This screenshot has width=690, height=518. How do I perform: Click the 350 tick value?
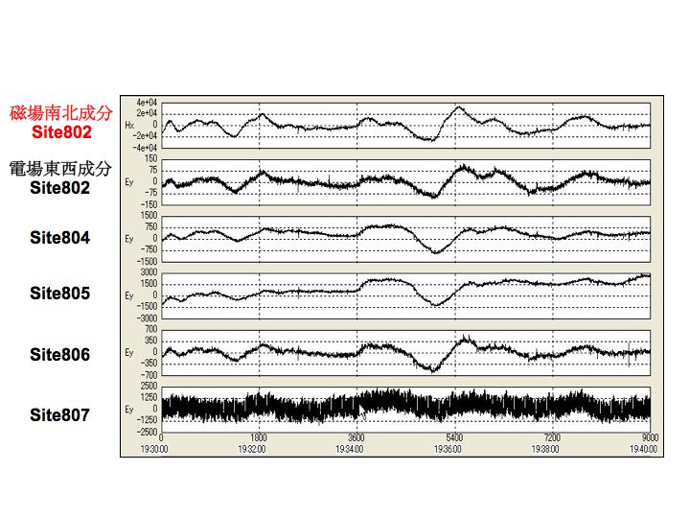tap(151, 340)
